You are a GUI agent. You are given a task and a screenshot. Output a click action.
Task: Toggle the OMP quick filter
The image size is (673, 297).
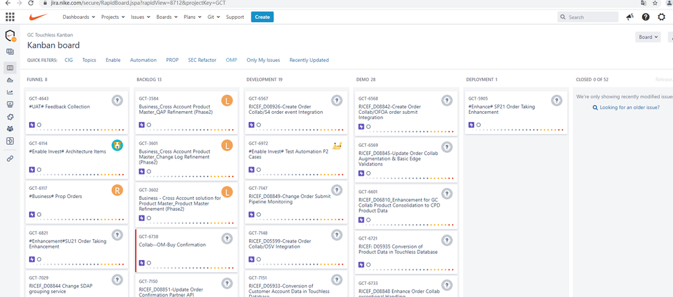(x=231, y=60)
